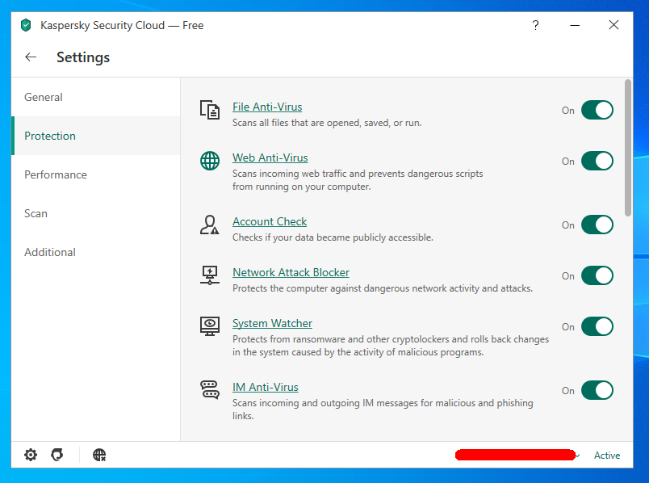Click the System Watcher eye monitor icon
Screen dimensions: 649x483
tap(210, 326)
